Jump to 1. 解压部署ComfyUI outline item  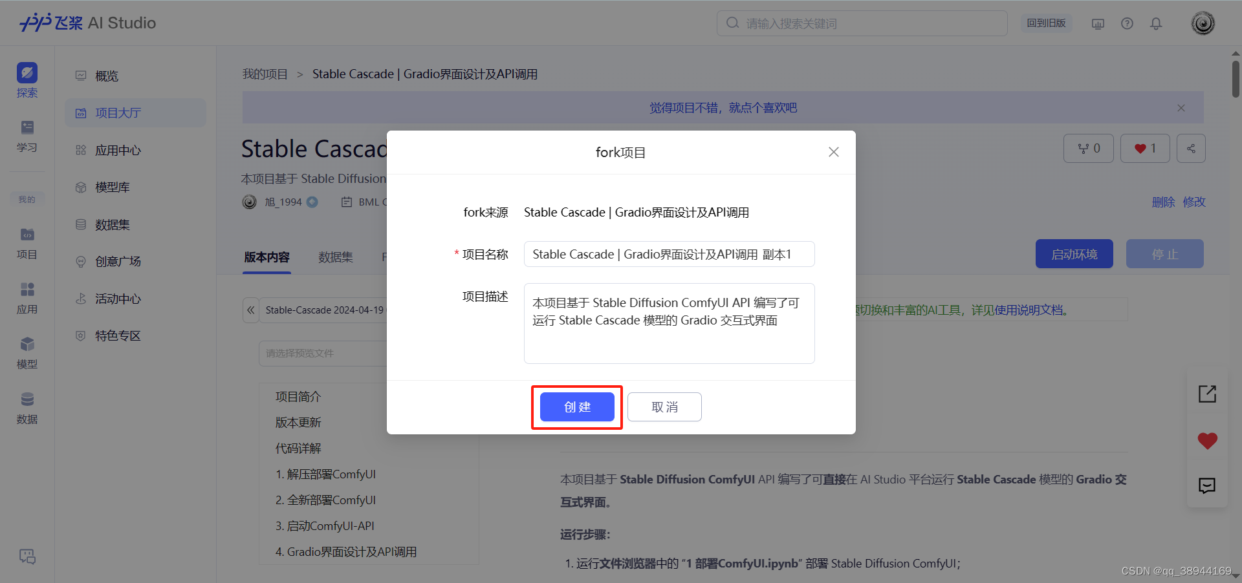(325, 474)
